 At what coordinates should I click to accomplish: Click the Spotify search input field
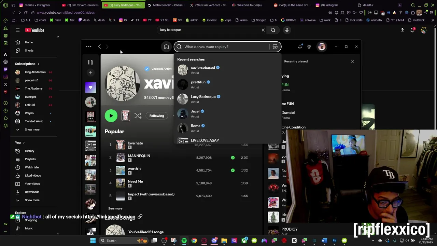point(227,47)
